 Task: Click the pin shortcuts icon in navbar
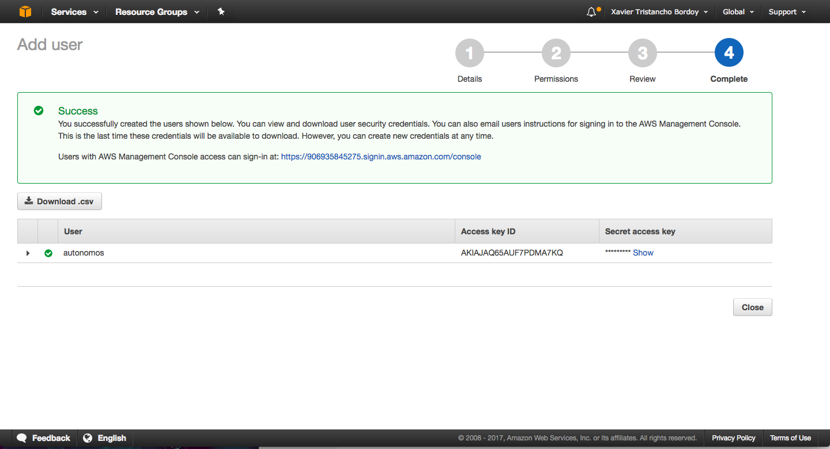coord(221,12)
